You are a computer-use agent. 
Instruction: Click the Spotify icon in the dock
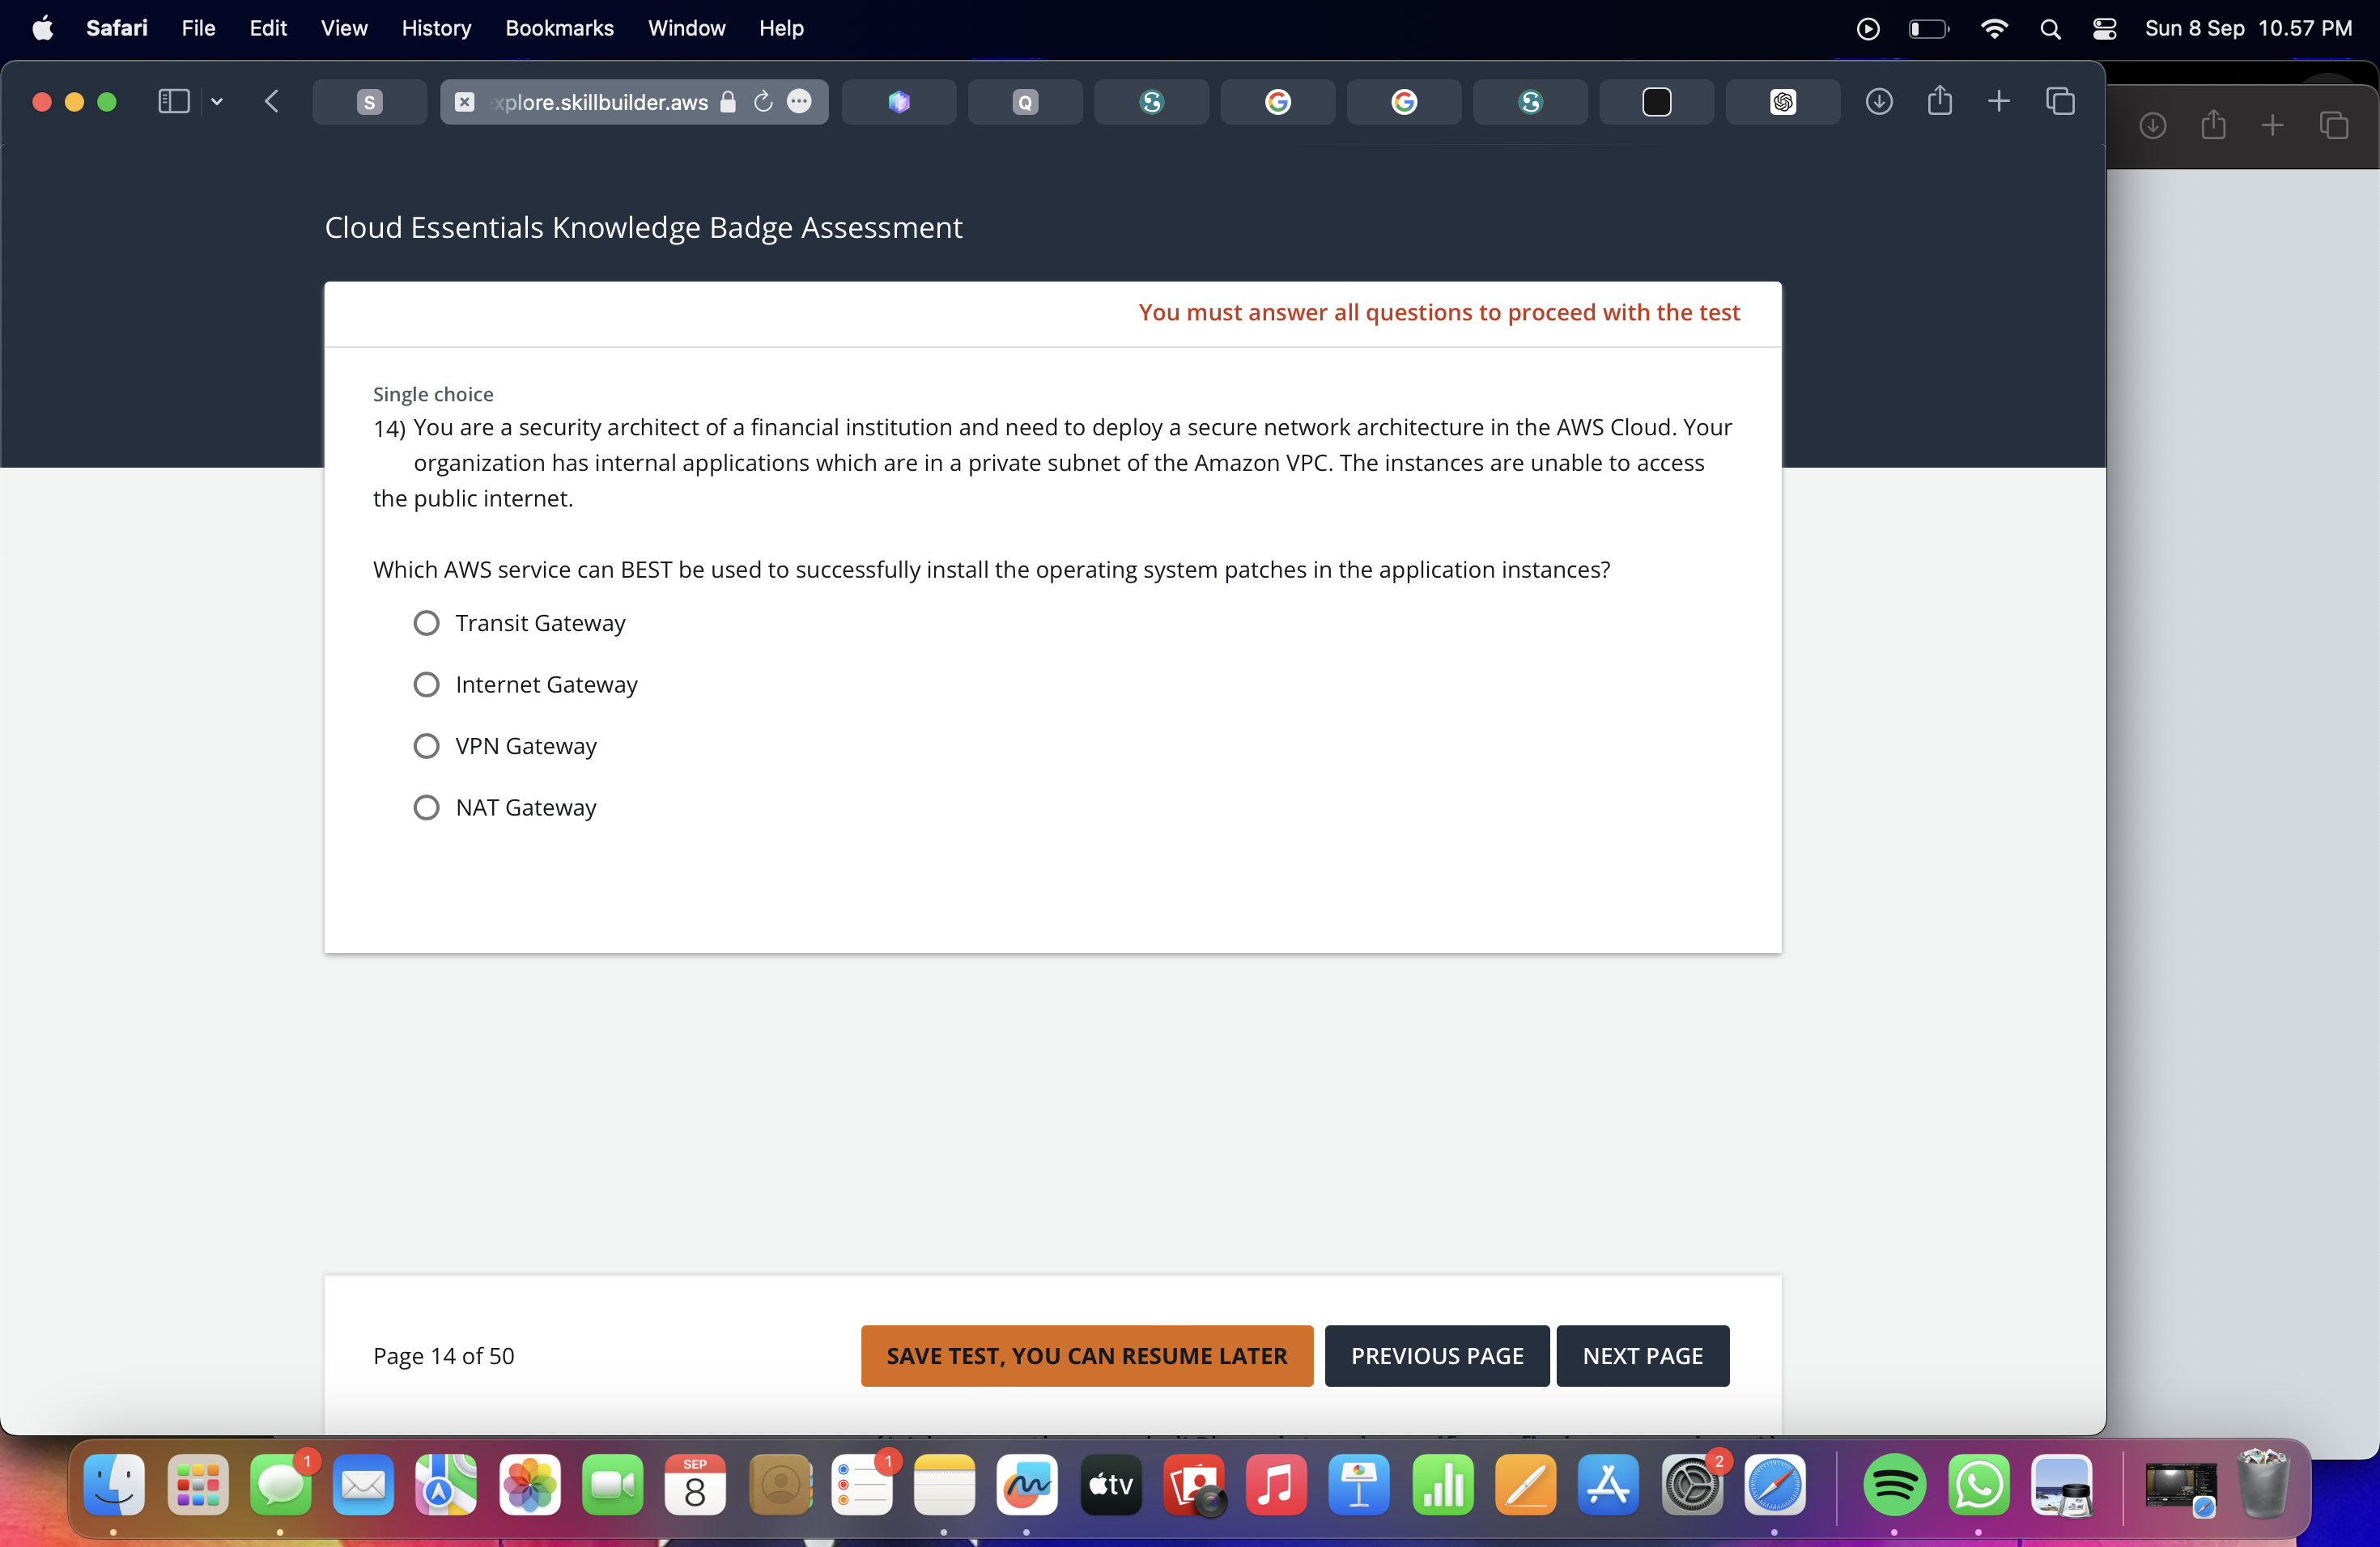tap(1893, 1488)
